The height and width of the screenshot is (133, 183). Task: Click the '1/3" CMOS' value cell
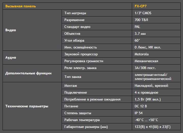(x=156, y=13)
